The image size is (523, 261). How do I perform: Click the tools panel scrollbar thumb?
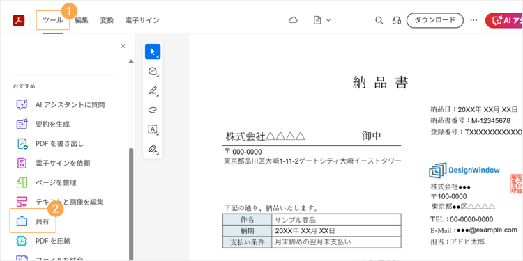coord(131,204)
